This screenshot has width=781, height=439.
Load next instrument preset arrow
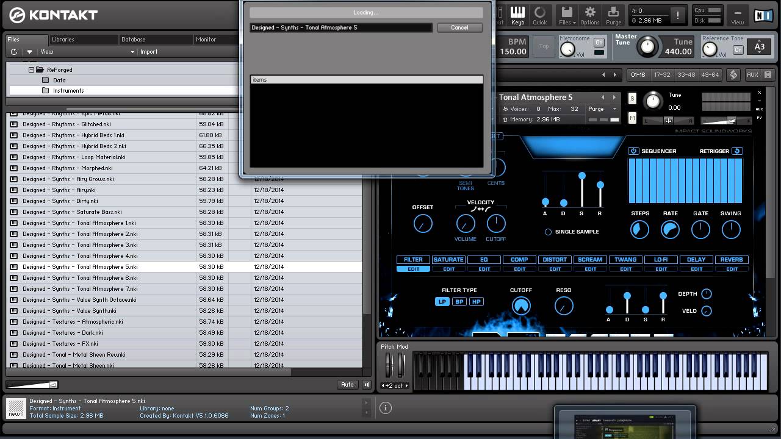pyautogui.click(x=614, y=98)
